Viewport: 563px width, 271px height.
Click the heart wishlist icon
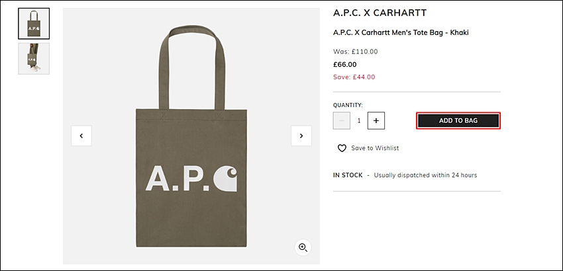click(342, 148)
